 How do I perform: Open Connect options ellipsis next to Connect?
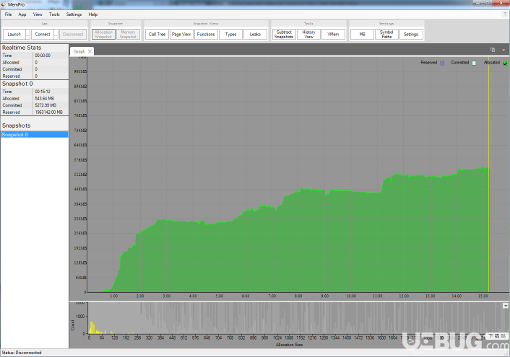(56, 34)
